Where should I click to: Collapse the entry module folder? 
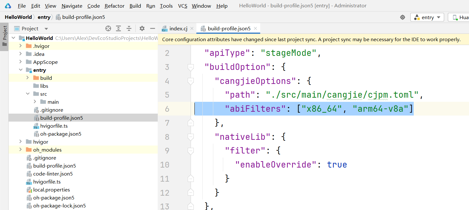click(x=20, y=70)
